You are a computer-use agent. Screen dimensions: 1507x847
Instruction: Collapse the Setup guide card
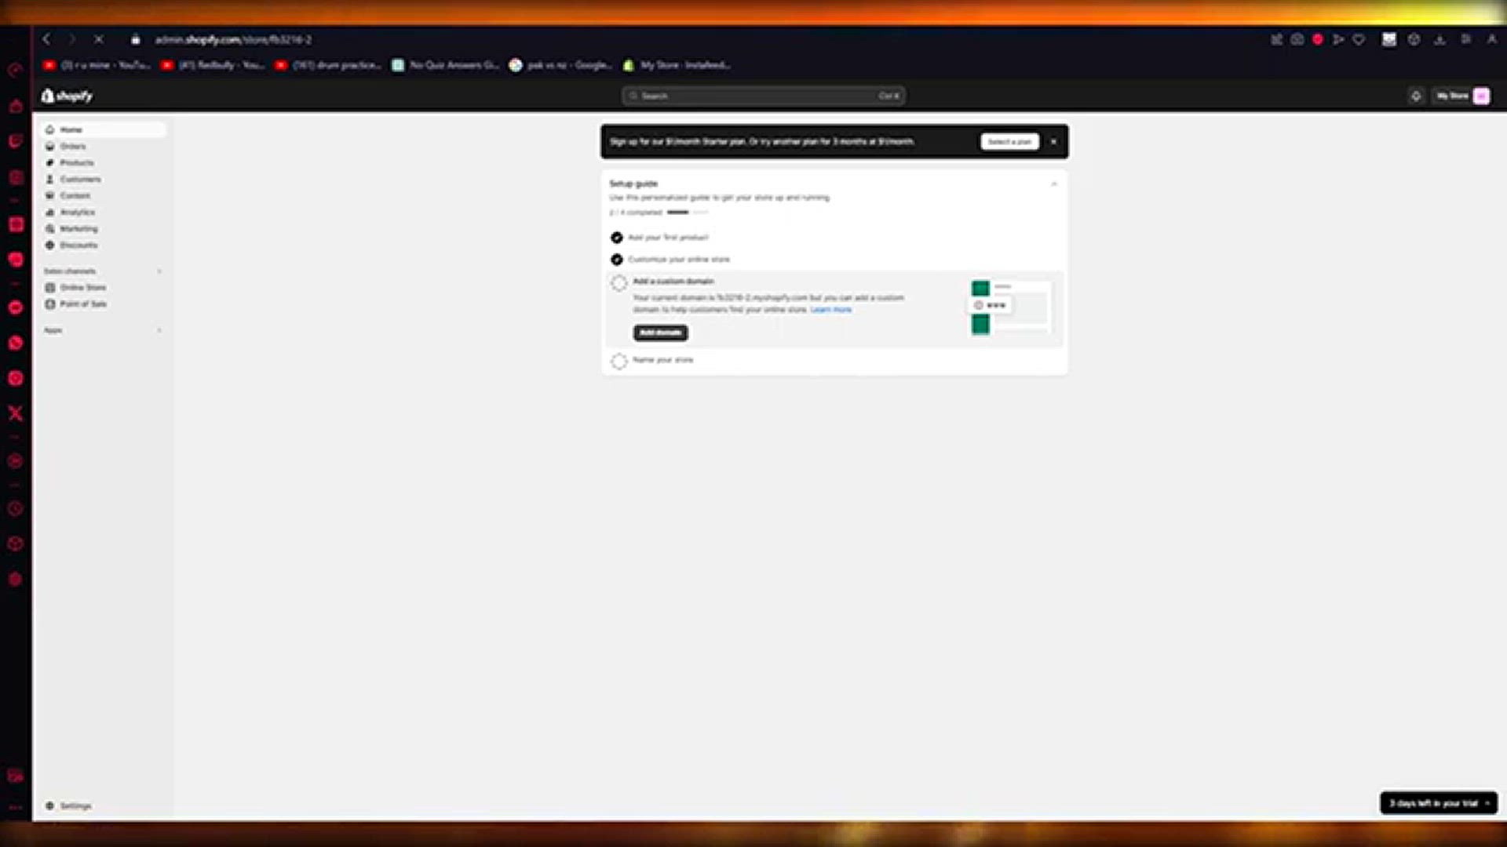point(1054,183)
